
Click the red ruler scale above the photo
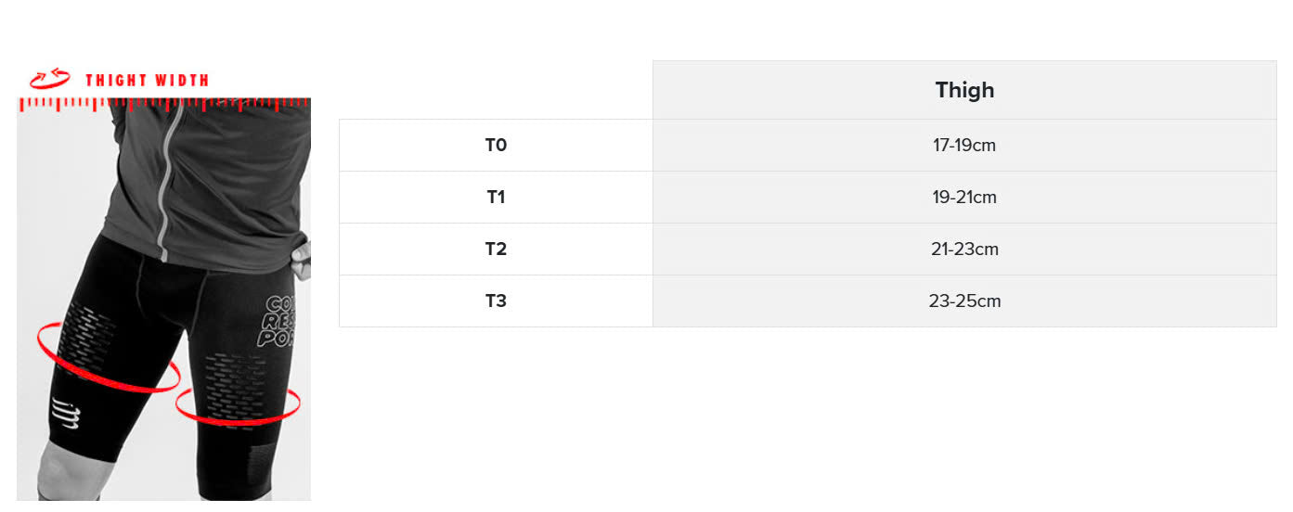(163, 104)
